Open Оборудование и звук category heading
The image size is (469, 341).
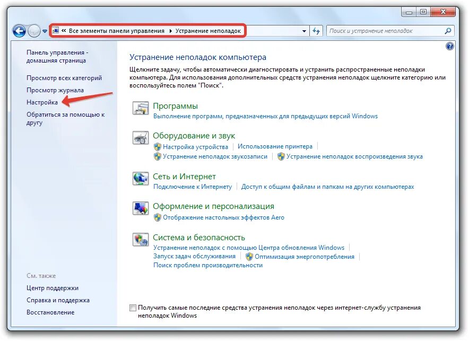click(194, 136)
